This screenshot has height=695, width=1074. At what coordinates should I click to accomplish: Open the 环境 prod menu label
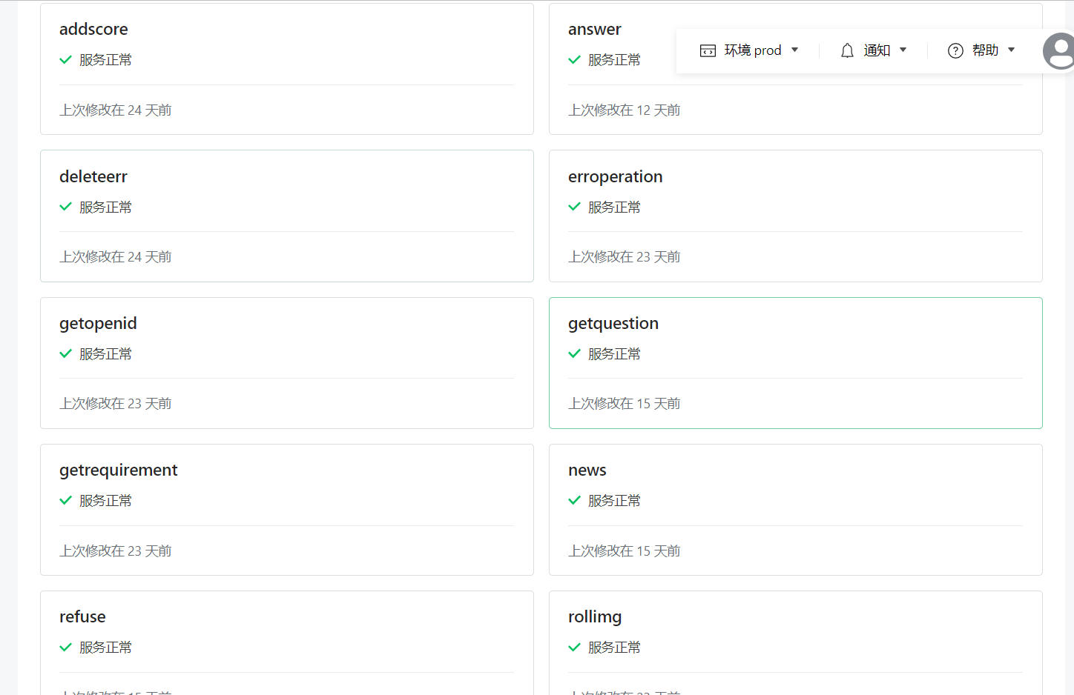(x=753, y=50)
